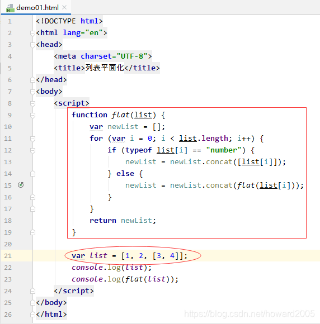Click the function end fold marker on line 19
The image size is (320, 324).
[32, 232]
